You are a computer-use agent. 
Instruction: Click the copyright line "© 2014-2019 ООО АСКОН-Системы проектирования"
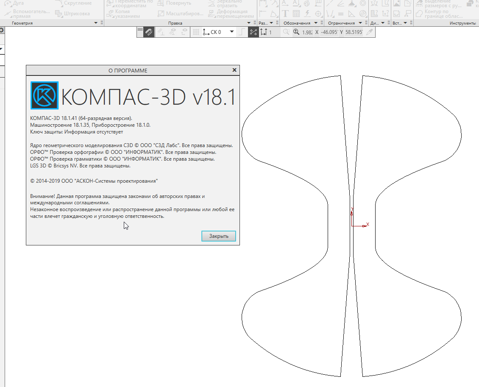94,181
